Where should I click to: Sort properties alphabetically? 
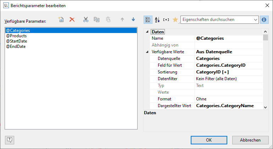(x=157, y=20)
